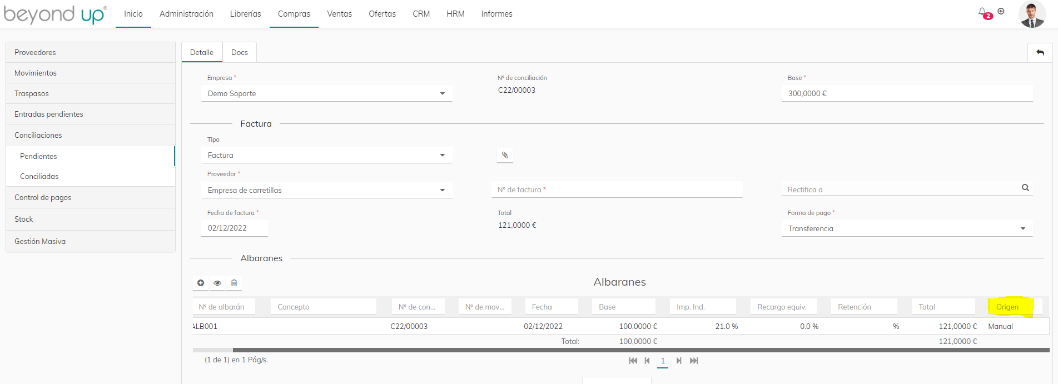The height and width of the screenshot is (384, 1058).
Task: Expand the Empresa dropdown
Action: click(443, 93)
